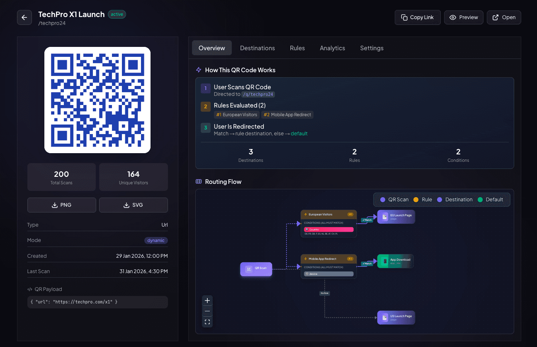
Task: Zoom in on the routing flow diagram
Action: 207,300
